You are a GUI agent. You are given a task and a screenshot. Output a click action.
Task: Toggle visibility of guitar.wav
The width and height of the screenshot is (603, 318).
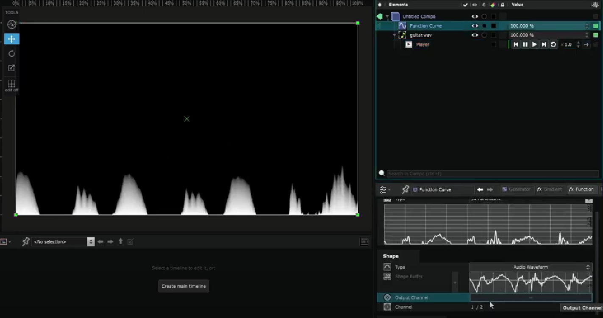[475, 35]
